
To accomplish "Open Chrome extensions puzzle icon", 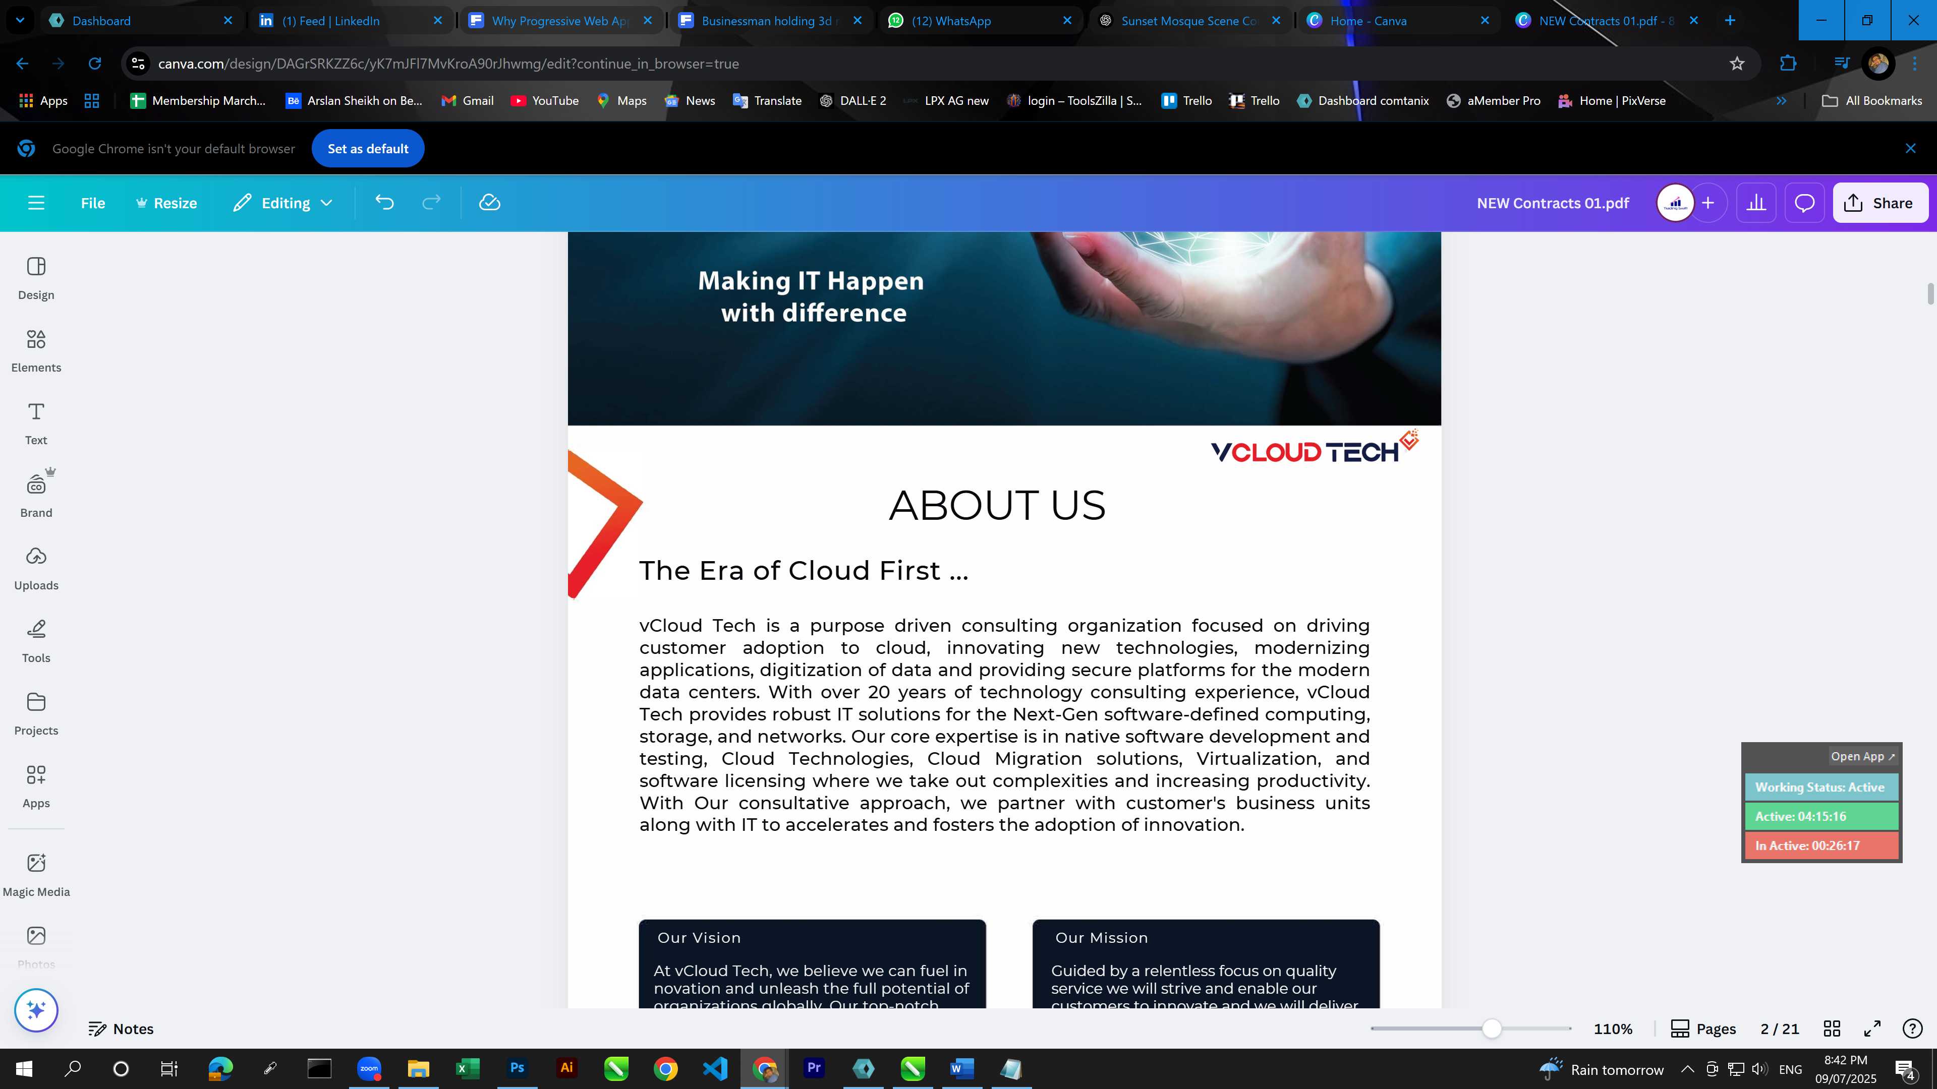I will [1788, 64].
